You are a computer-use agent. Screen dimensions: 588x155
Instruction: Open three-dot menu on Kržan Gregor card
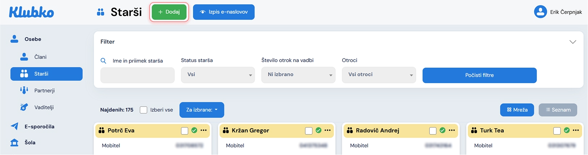coord(328,130)
